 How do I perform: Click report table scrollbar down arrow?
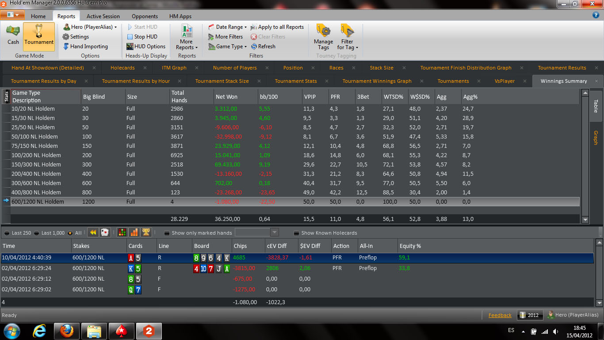point(585,219)
